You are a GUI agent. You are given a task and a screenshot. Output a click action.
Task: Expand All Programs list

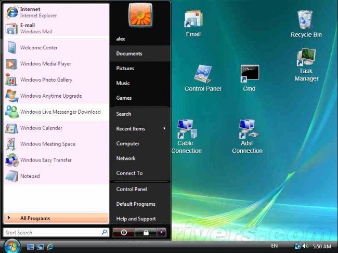coord(56,218)
